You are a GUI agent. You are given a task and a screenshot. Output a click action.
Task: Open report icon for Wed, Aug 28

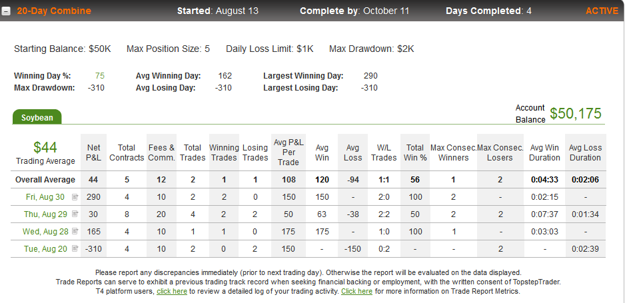75,231
